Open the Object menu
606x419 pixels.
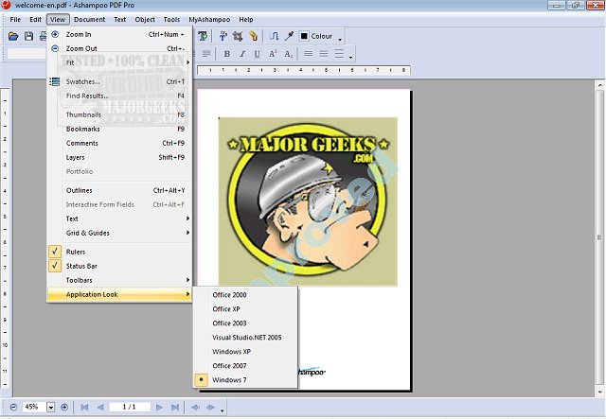pos(145,19)
